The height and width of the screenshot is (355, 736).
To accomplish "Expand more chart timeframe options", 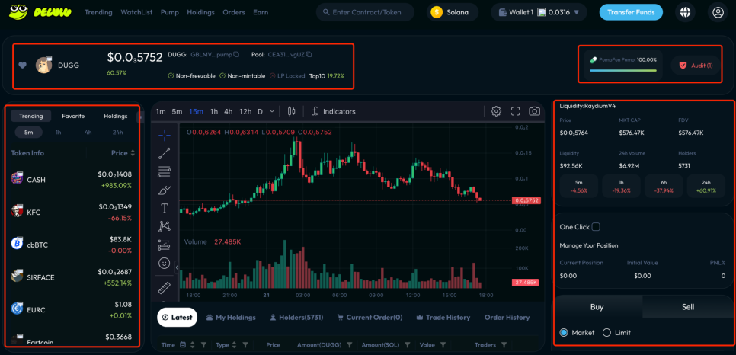I will [272, 111].
